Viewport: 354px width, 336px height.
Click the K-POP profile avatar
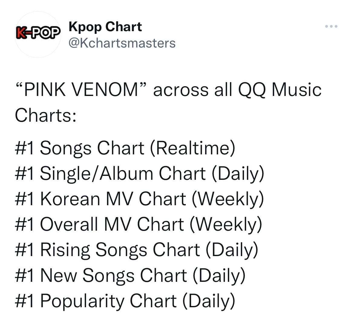point(38,34)
